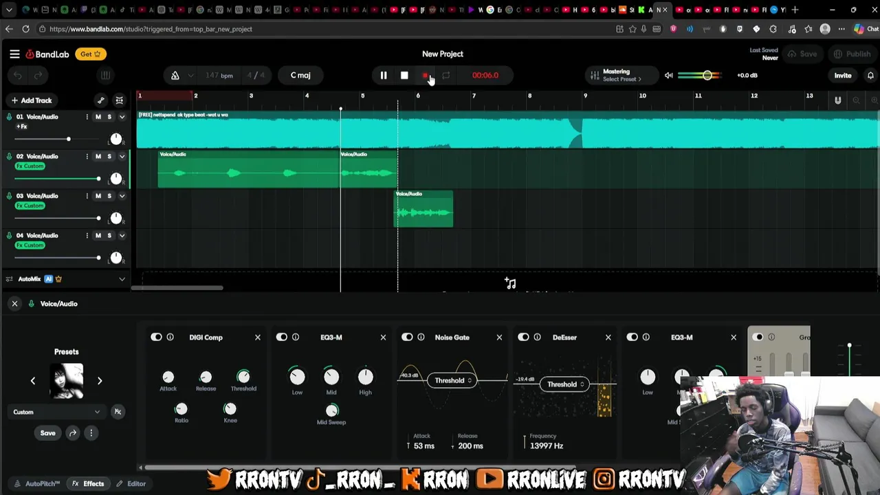Click Add Track button
Viewport: 880px width, 495px height.
pos(31,100)
